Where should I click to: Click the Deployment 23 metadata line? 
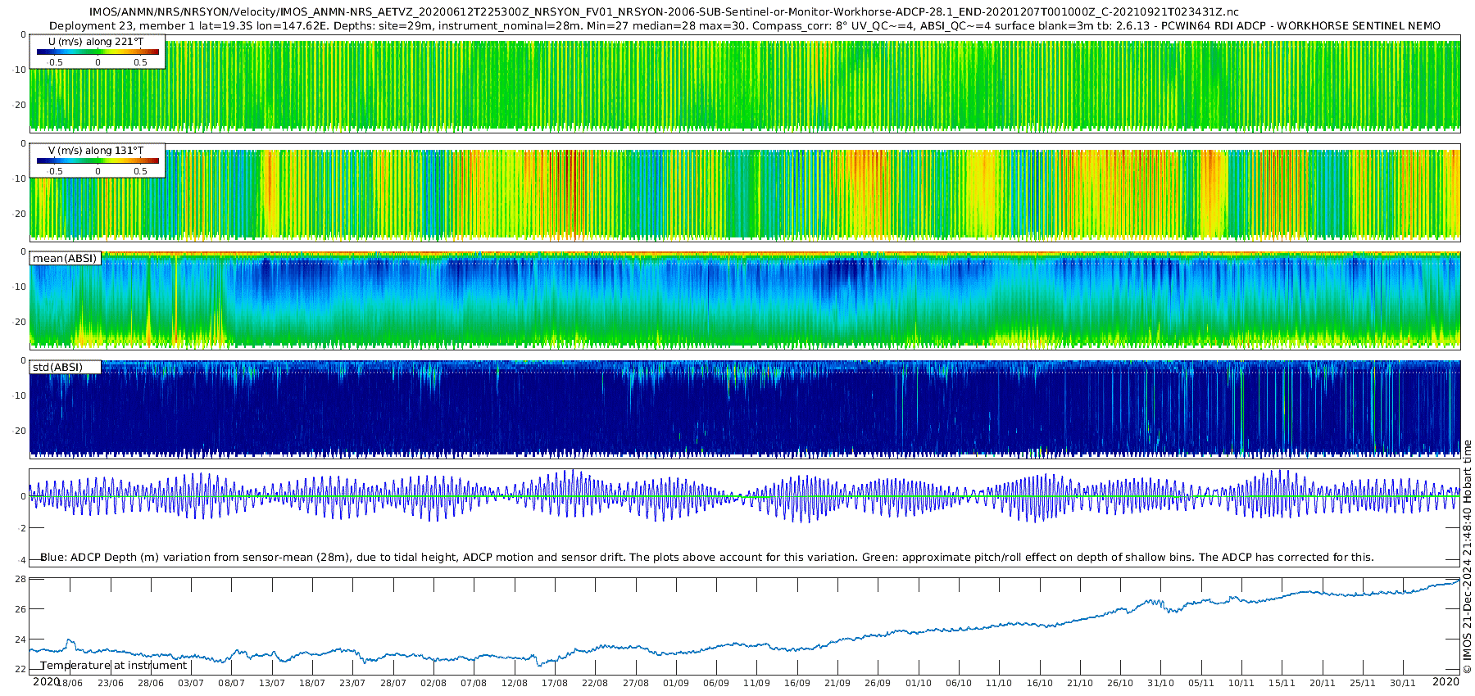[744, 25]
